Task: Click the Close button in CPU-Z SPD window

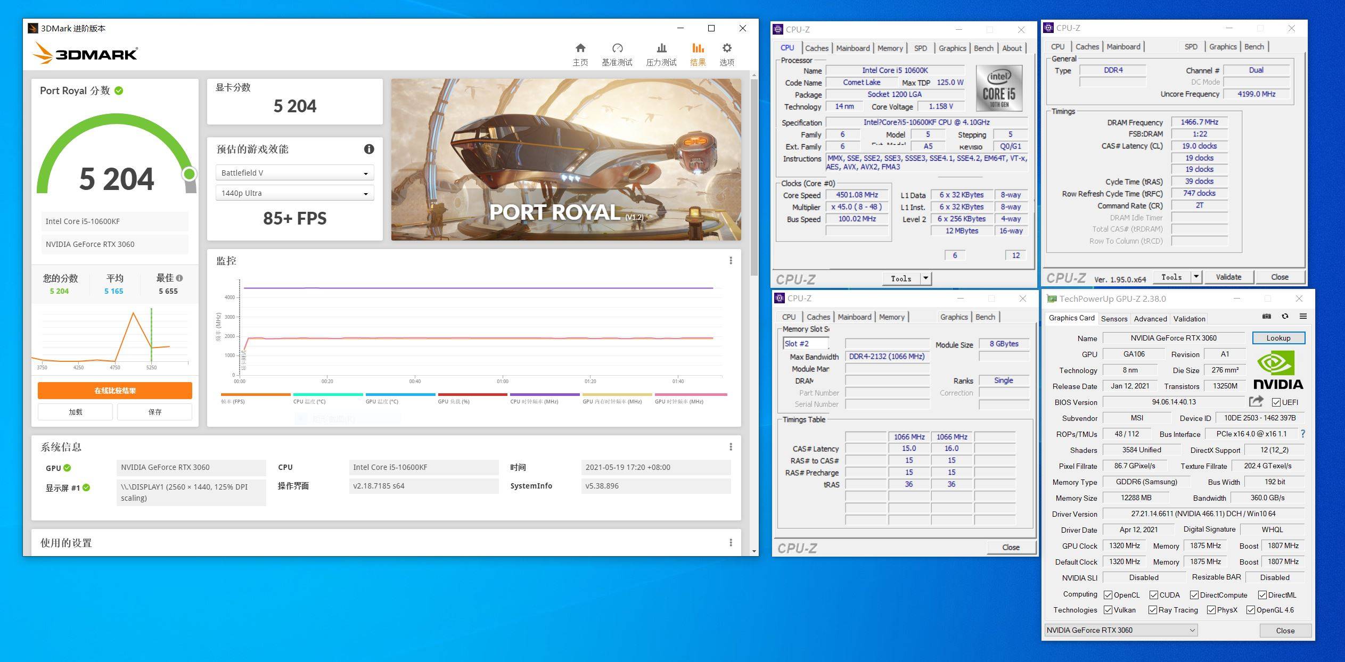Action: [x=1011, y=547]
